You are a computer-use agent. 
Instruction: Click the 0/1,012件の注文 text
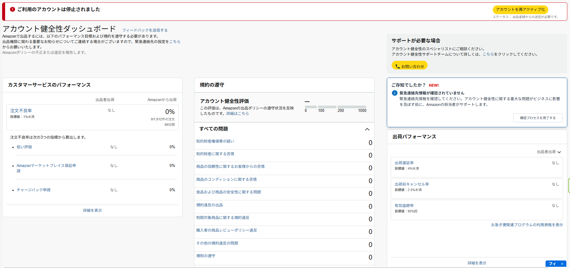click(x=163, y=119)
